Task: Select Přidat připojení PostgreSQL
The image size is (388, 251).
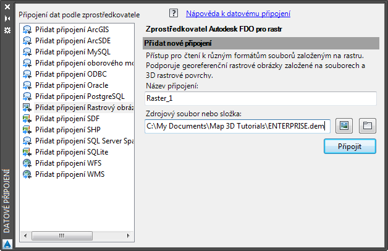Action: tap(80, 96)
